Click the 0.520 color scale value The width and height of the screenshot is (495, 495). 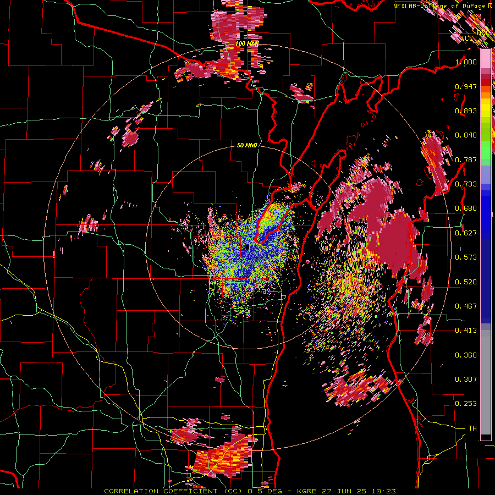point(466,282)
